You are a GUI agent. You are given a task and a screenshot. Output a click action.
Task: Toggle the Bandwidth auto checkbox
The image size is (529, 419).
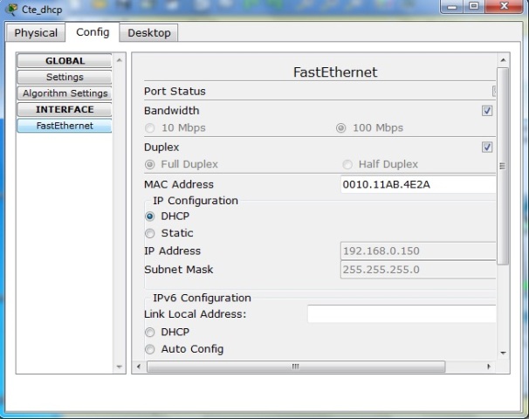pyautogui.click(x=487, y=111)
